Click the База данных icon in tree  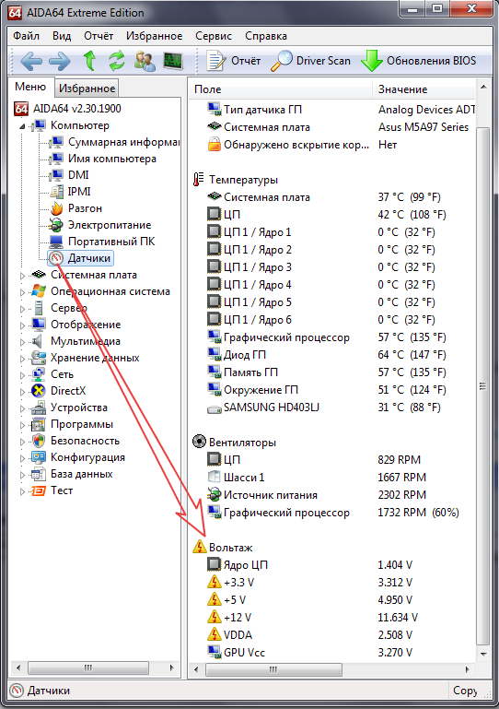(x=39, y=474)
